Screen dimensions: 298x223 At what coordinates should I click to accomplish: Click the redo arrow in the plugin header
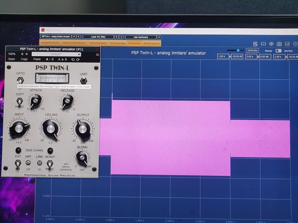(x=78, y=59)
